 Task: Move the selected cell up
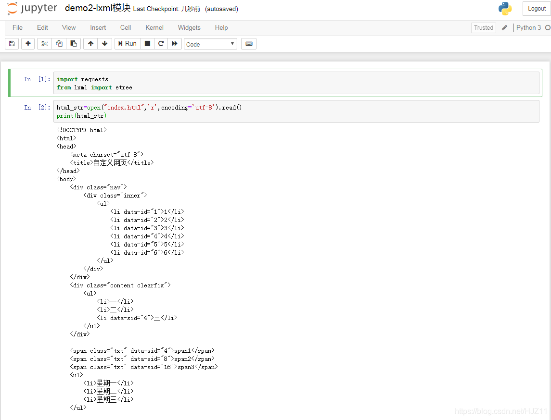[x=90, y=44]
